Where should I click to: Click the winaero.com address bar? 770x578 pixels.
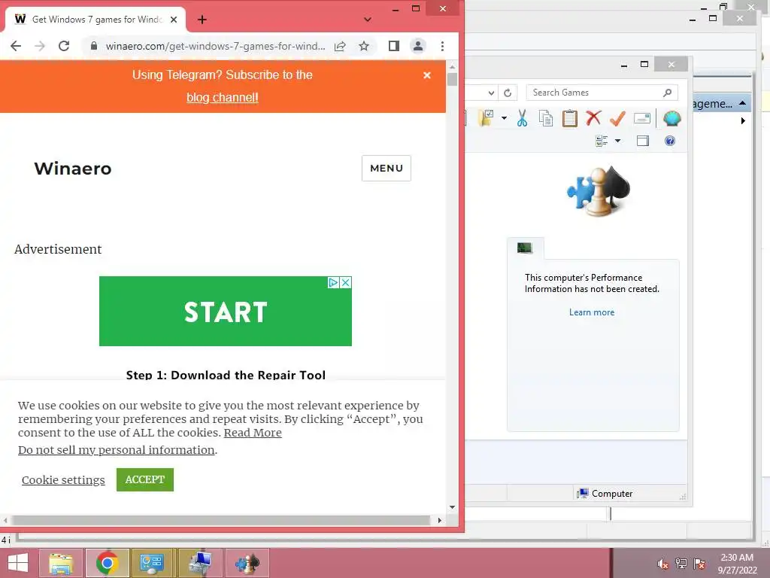216,46
